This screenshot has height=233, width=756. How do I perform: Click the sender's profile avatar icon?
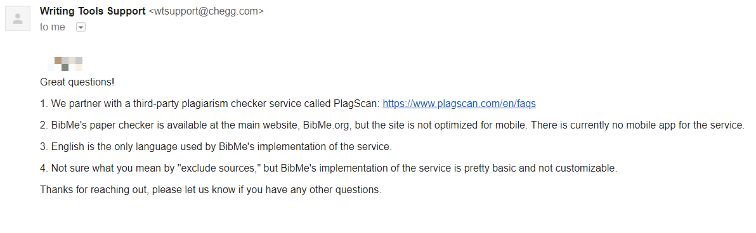pyautogui.click(x=18, y=19)
